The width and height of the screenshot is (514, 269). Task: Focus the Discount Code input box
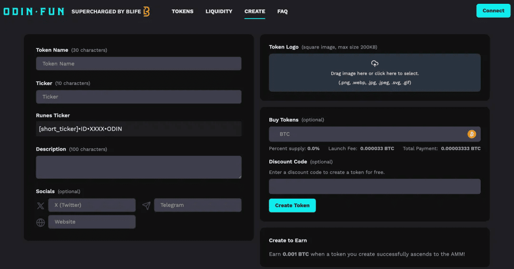point(375,186)
